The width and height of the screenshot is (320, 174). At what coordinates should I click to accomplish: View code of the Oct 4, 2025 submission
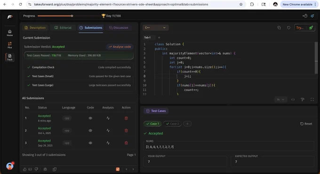[90, 131]
